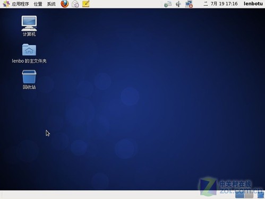This screenshot has width=265, height=199.
Task: Select the lenbo 的主文件夹 home folder icon
Action: click(29, 54)
